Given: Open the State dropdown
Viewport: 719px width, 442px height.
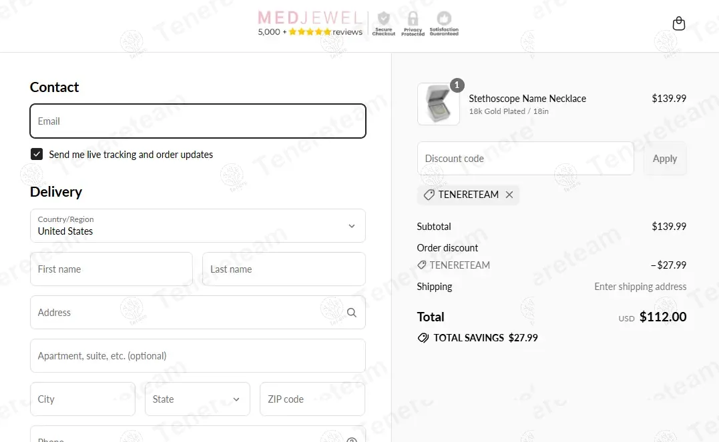Looking at the screenshot, I should coord(197,399).
